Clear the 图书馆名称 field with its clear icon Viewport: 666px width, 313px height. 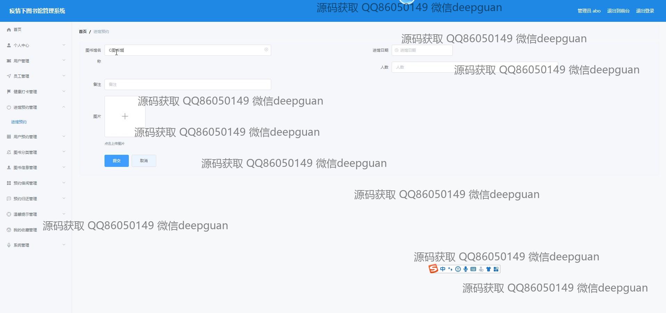tap(266, 50)
